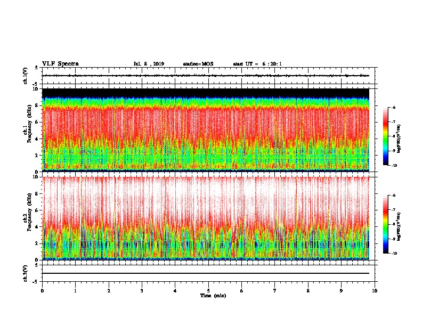Click the '2' kHz tick of ch.2 spectrogram
Viewport: 422px width, 326px height.
click(x=37, y=243)
